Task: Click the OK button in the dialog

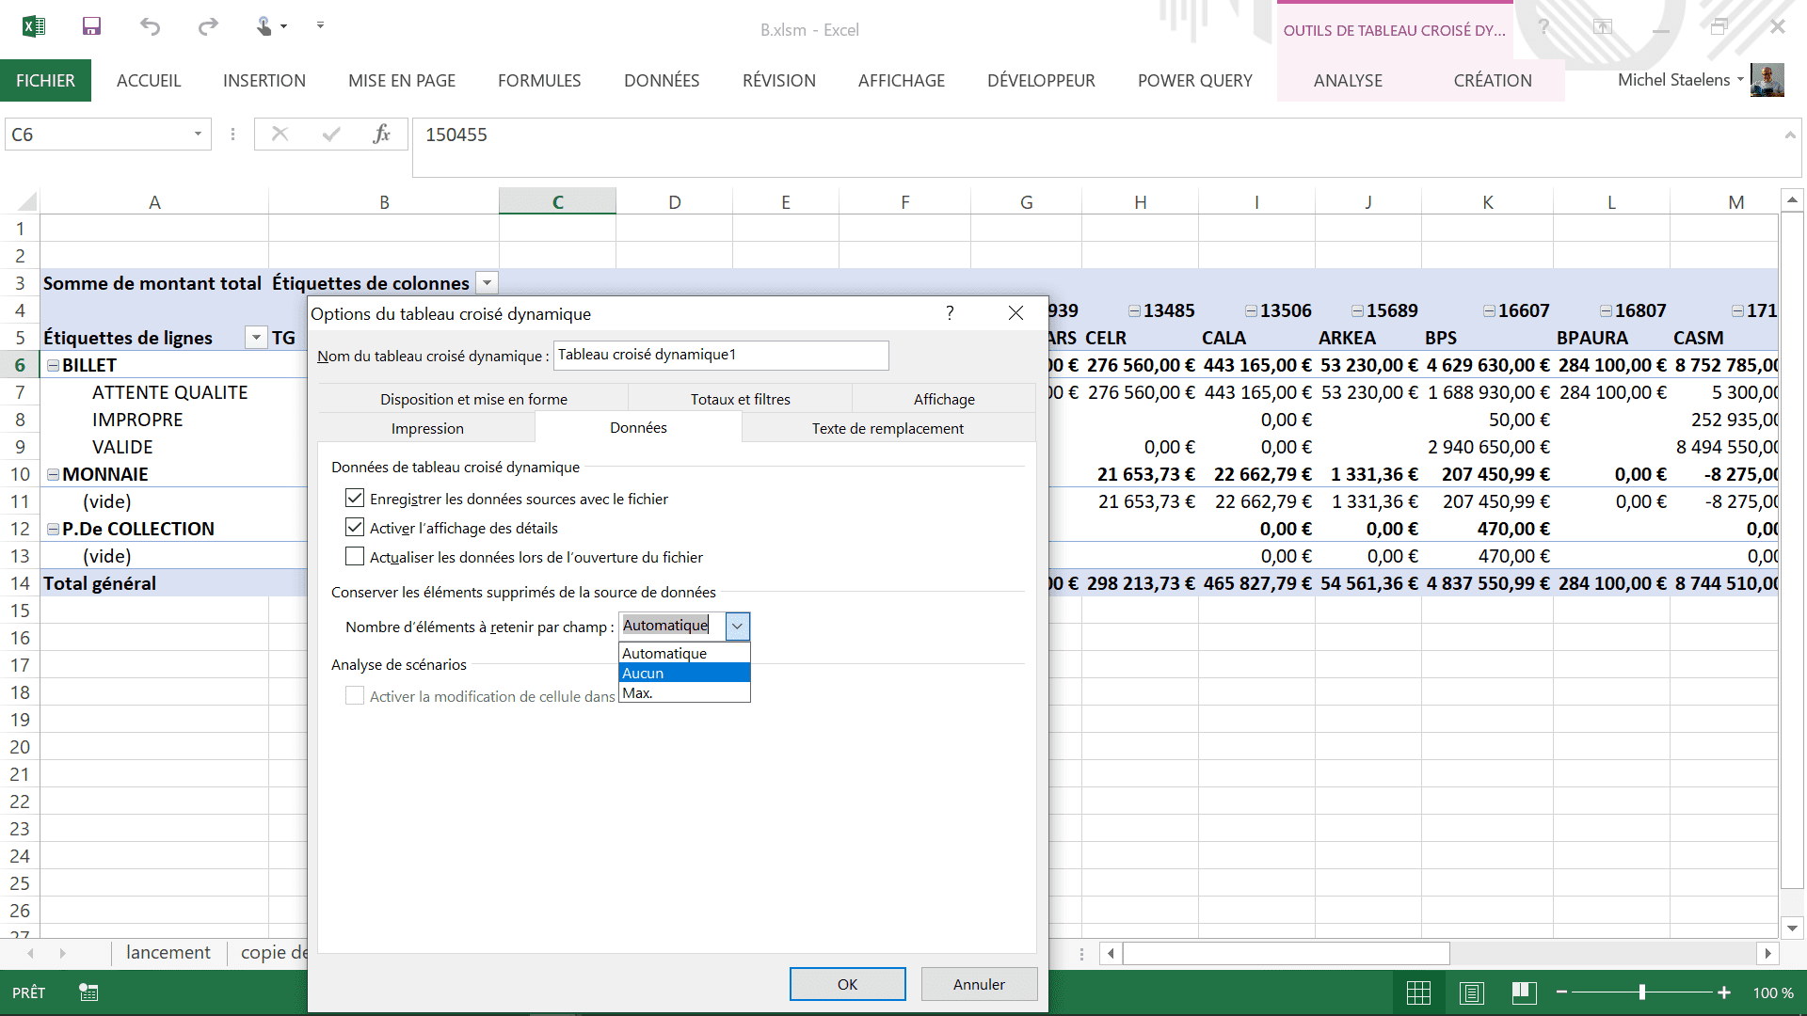Action: (847, 984)
